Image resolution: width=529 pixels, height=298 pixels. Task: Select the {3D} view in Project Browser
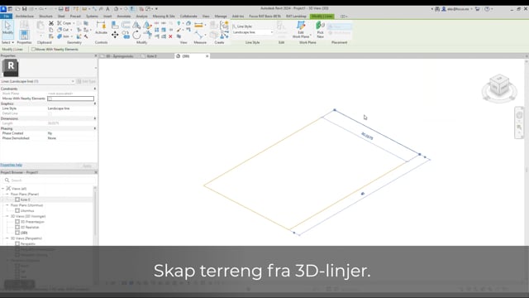tap(24, 233)
